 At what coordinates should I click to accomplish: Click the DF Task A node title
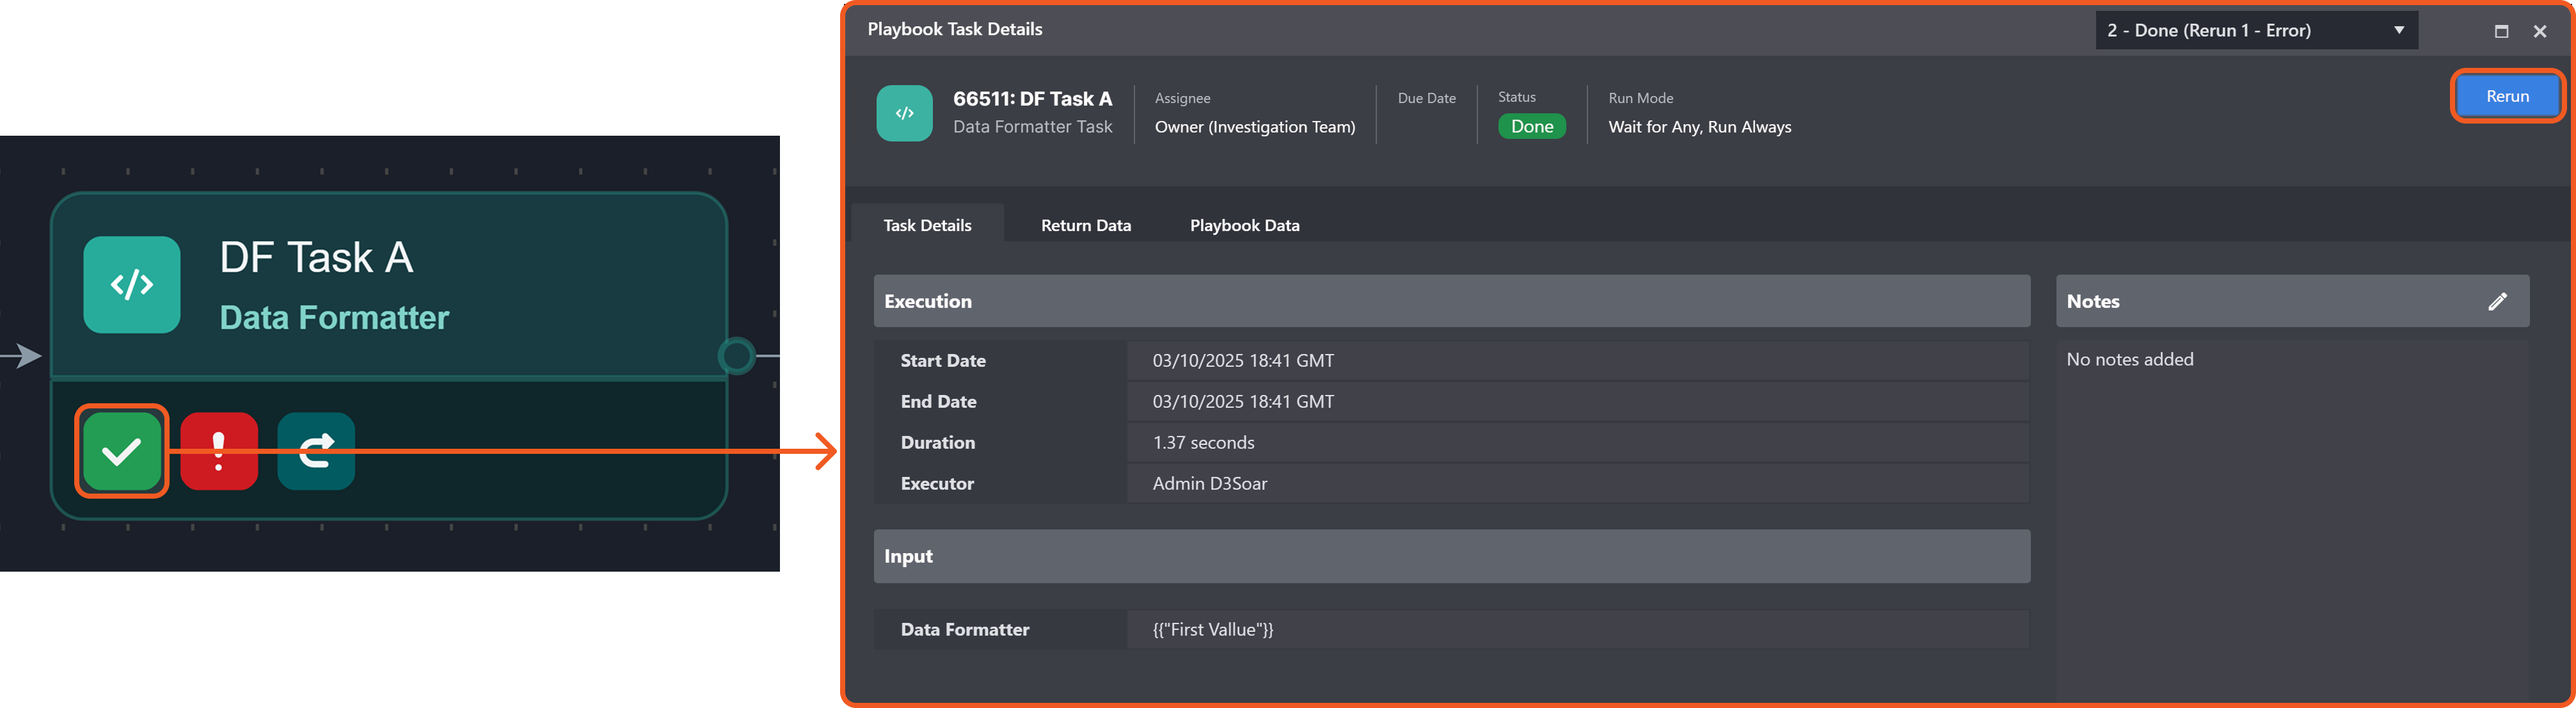click(316, 258)
